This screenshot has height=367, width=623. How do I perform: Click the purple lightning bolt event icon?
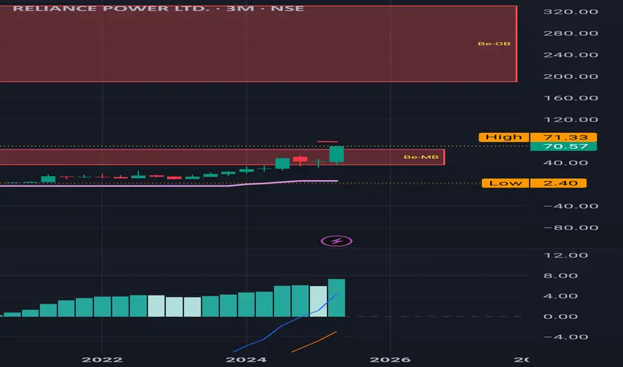tap(336, 241)
